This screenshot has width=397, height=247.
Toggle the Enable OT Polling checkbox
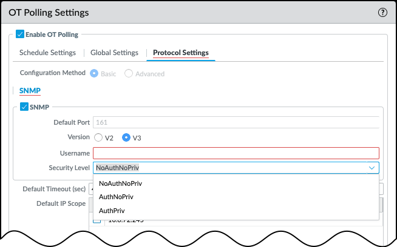[x=20, y=35]
